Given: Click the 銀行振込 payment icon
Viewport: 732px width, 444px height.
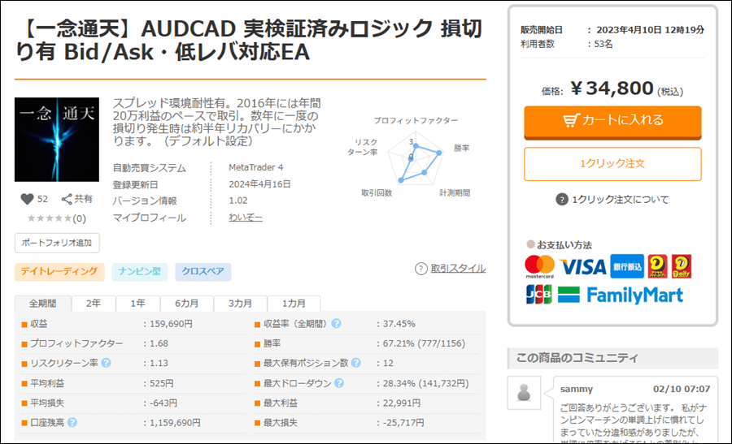Looking at the screenshot, I should point(627,266).
